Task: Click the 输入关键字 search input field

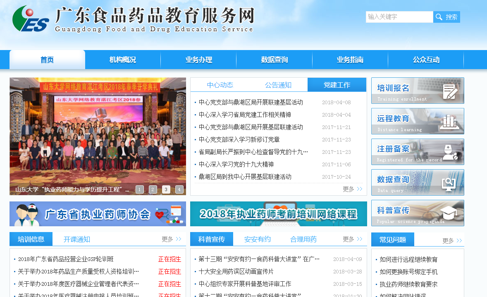Action: pyautogui.click(x=399, y=17)
